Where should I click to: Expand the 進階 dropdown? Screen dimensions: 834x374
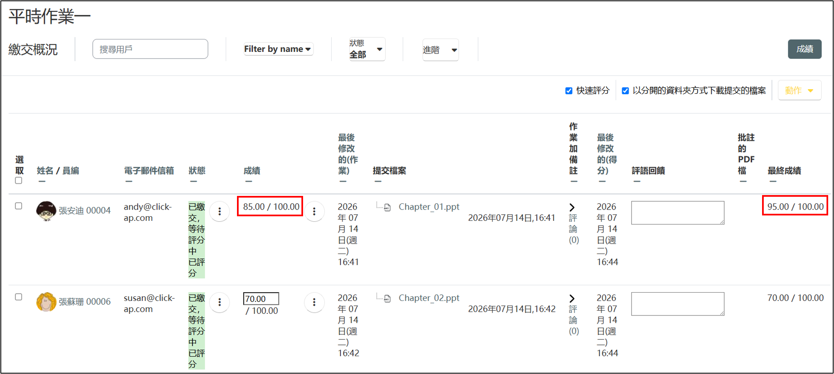[440, 50]
